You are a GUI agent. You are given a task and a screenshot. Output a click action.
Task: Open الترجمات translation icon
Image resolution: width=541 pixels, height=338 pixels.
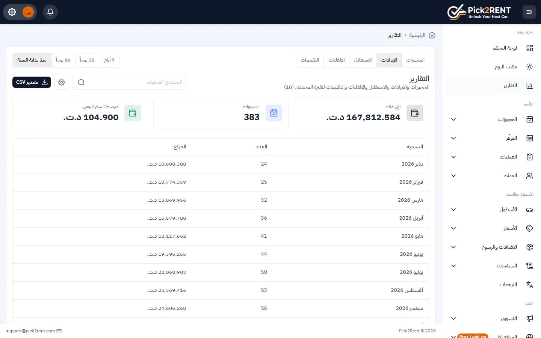tap(530, 285)
